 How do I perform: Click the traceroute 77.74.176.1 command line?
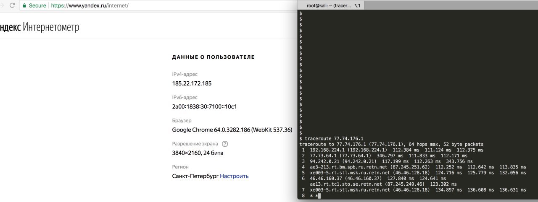click(x=331, y=138)
